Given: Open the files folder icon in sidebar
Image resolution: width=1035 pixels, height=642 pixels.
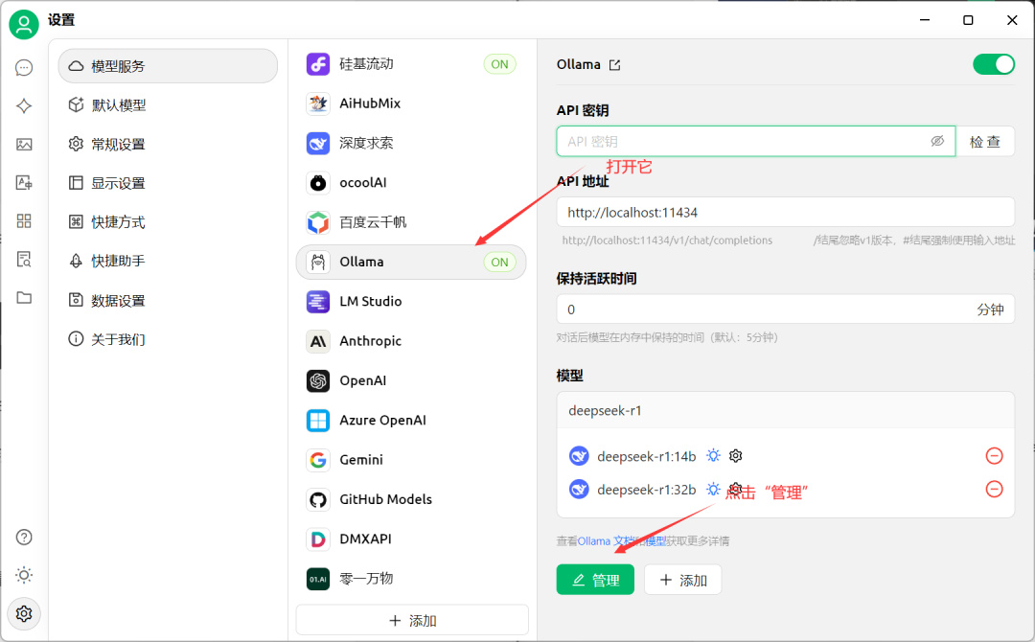Looking at the screenshot, I should 24,297.
